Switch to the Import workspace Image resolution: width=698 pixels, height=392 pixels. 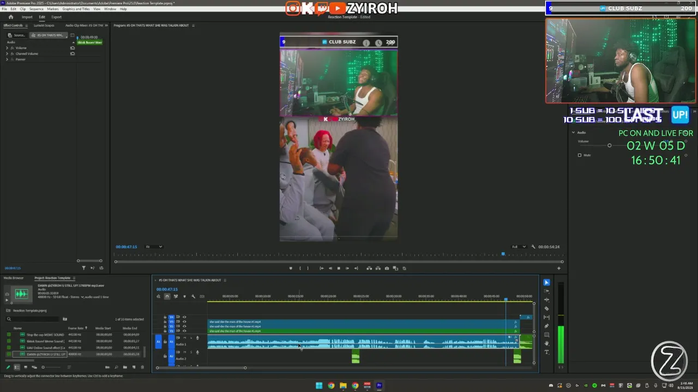[x=27, y=17]
